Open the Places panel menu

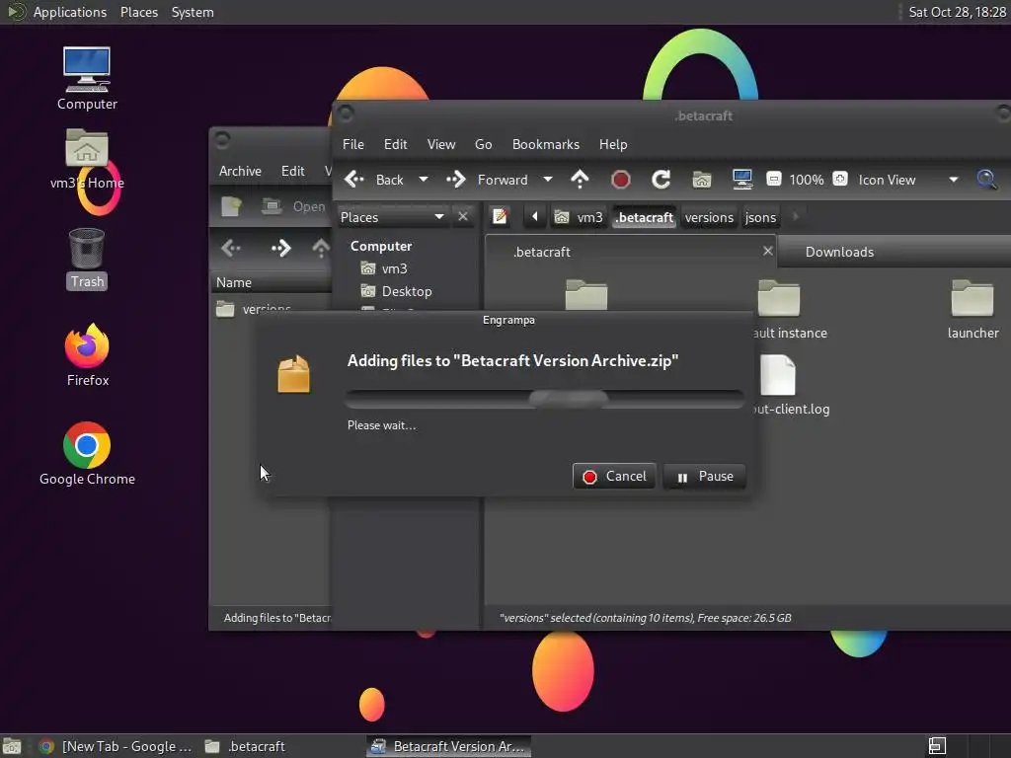138,12
